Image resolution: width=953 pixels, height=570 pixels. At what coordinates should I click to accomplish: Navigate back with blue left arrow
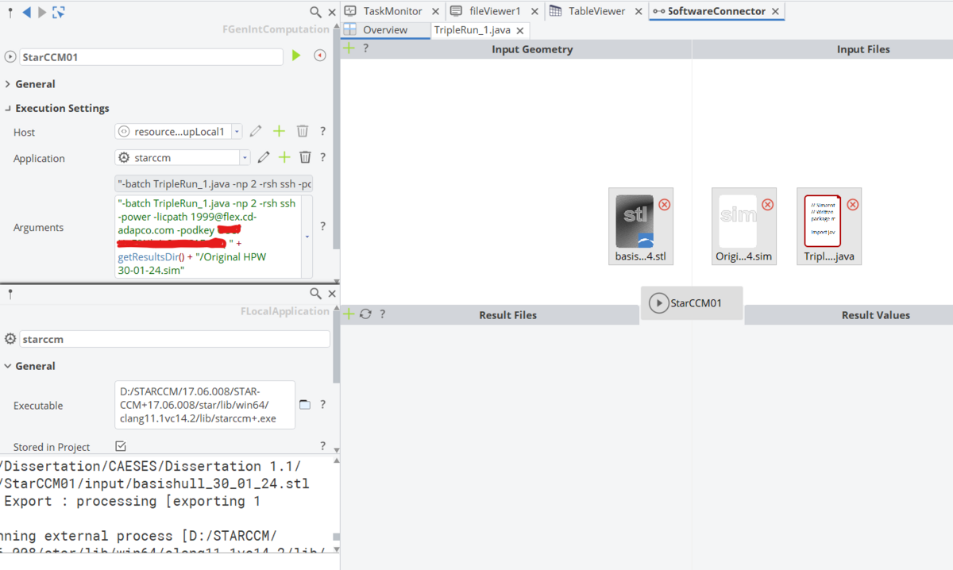click(25, 12)
